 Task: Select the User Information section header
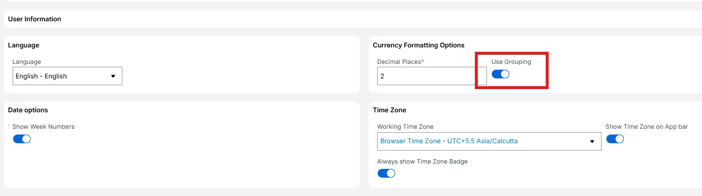[x=34, y=19]
